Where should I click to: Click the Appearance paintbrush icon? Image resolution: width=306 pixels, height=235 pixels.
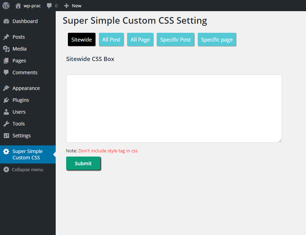point(6,88)
